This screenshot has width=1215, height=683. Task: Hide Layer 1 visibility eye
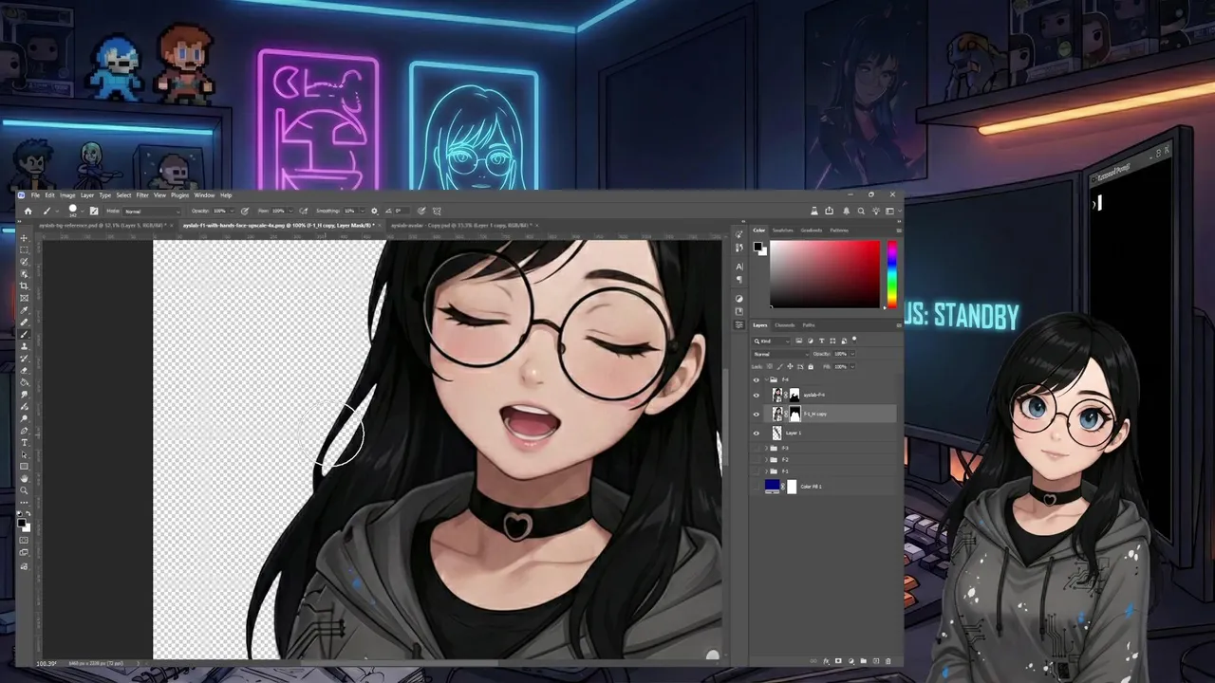pyautogui.click(x=757, y=434)
